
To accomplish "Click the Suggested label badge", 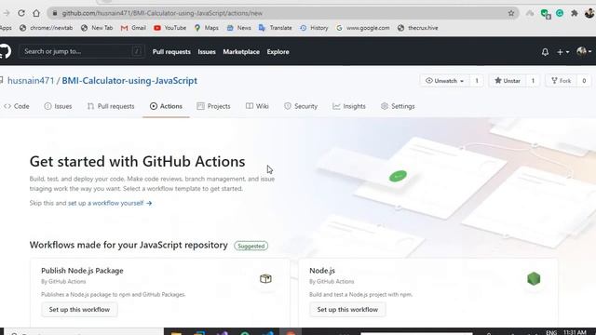I will click(x=251, y=246).
